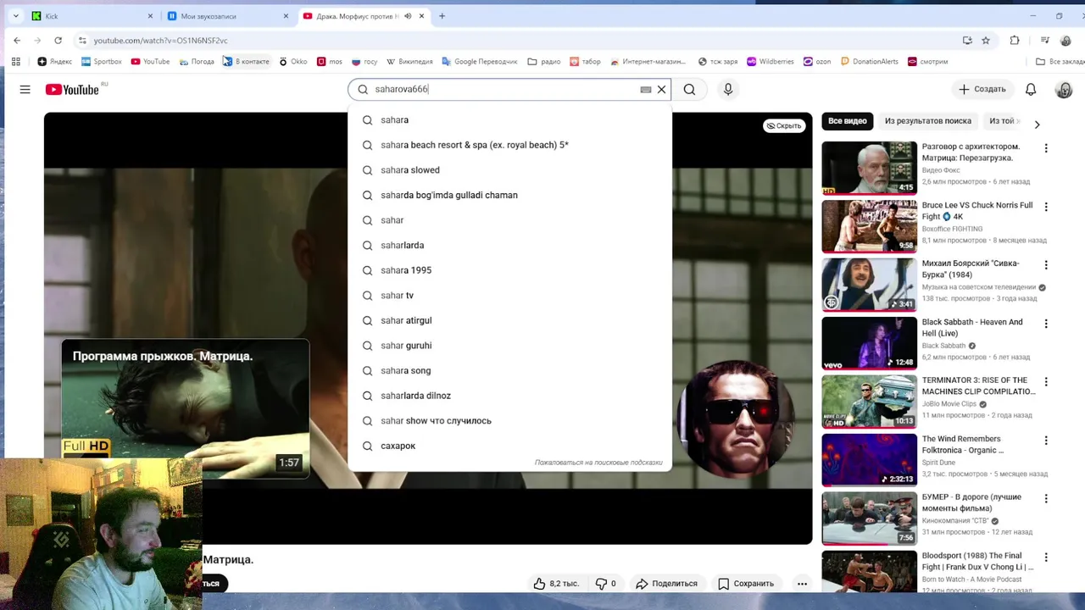Choose the suggestion "sahara slowed"
1085x610 pixels.
point(509,169)
